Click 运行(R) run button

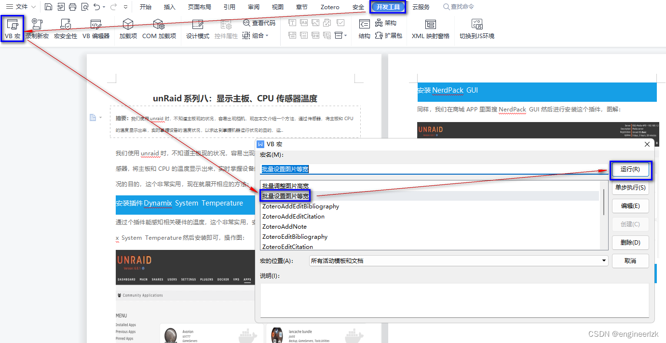630,169
